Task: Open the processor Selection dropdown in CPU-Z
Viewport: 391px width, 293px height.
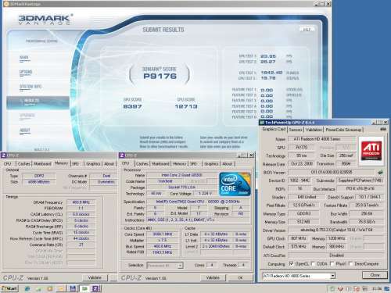Action: point(165,266)
